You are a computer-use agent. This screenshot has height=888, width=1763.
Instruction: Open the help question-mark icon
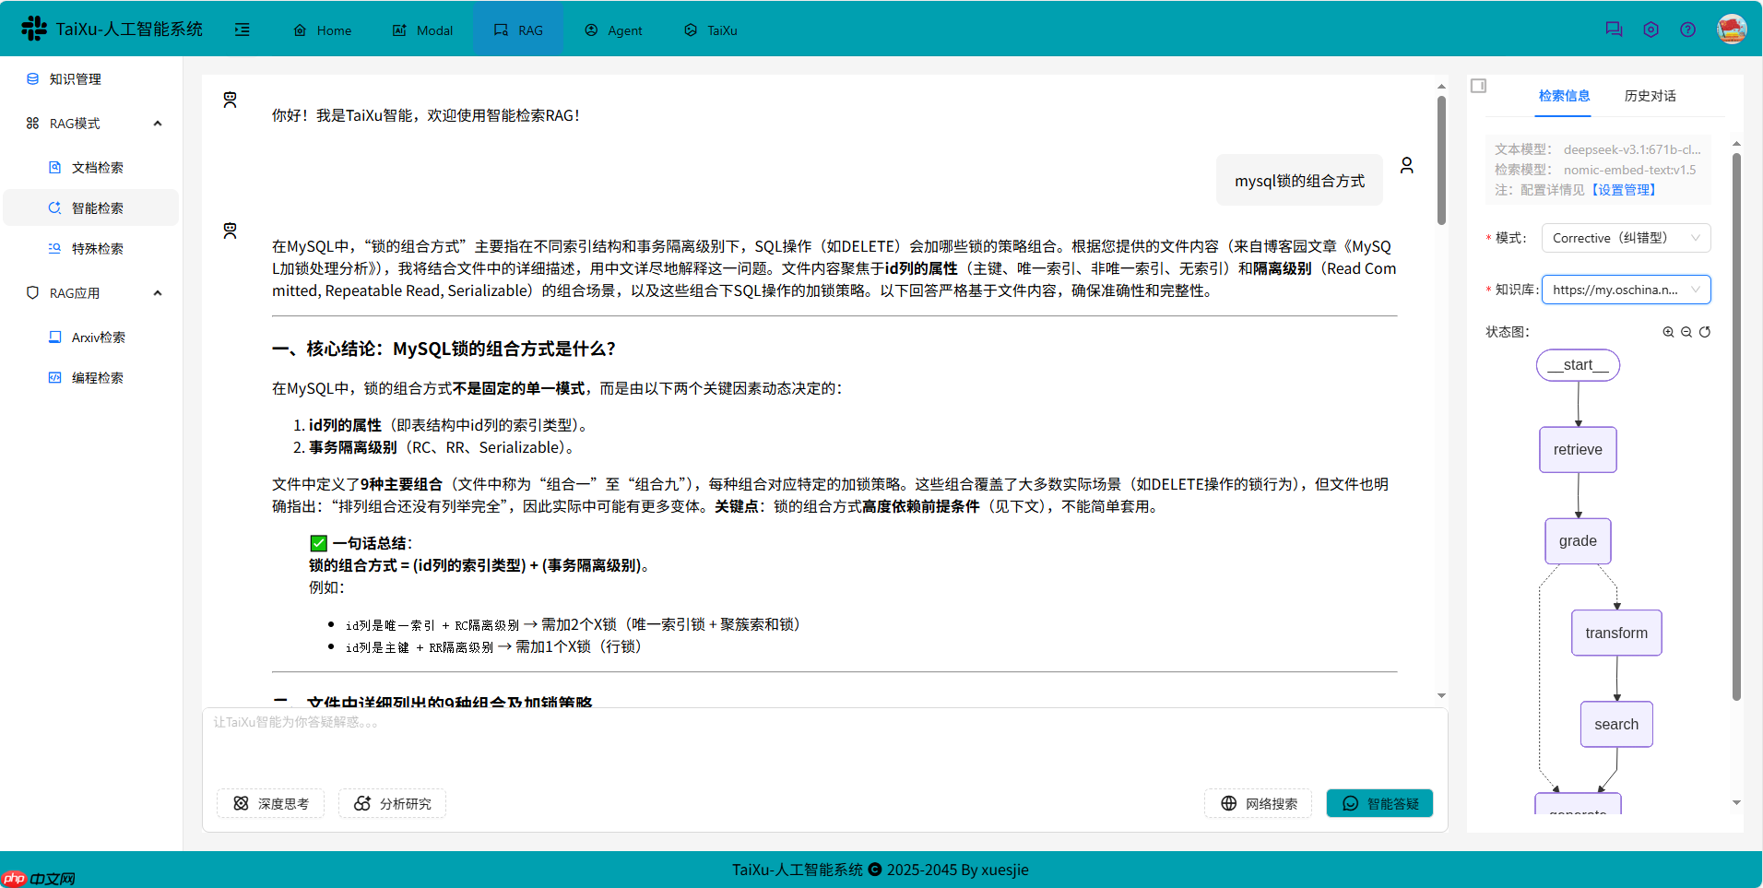pyautogui.click(x=1688, y=29)
